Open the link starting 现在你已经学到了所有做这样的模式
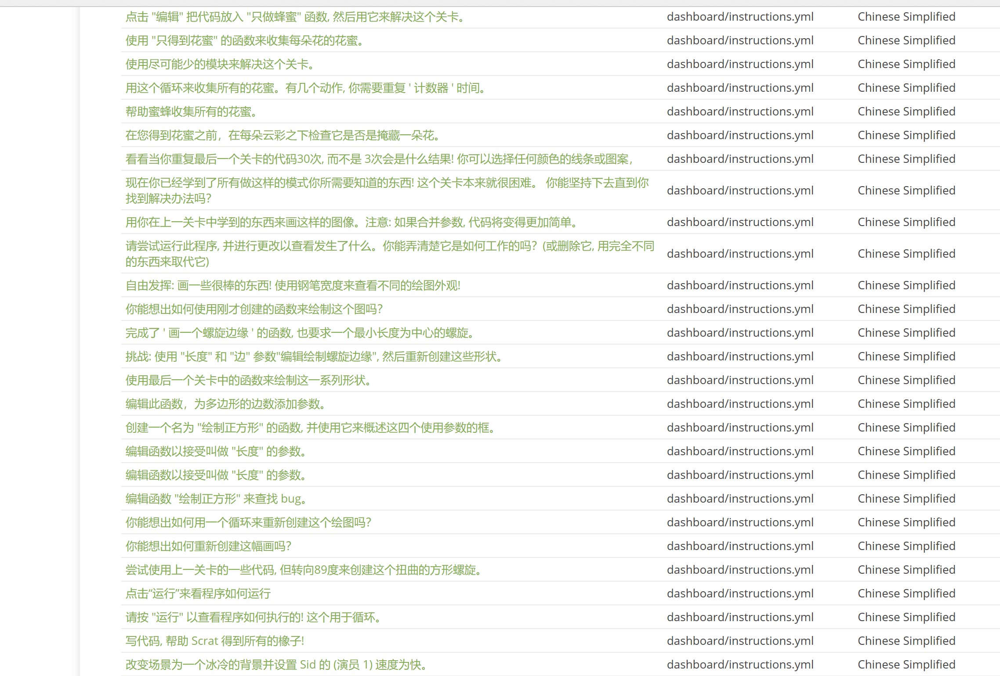This screenshot has width=1000, height=676. coord(387,183)
